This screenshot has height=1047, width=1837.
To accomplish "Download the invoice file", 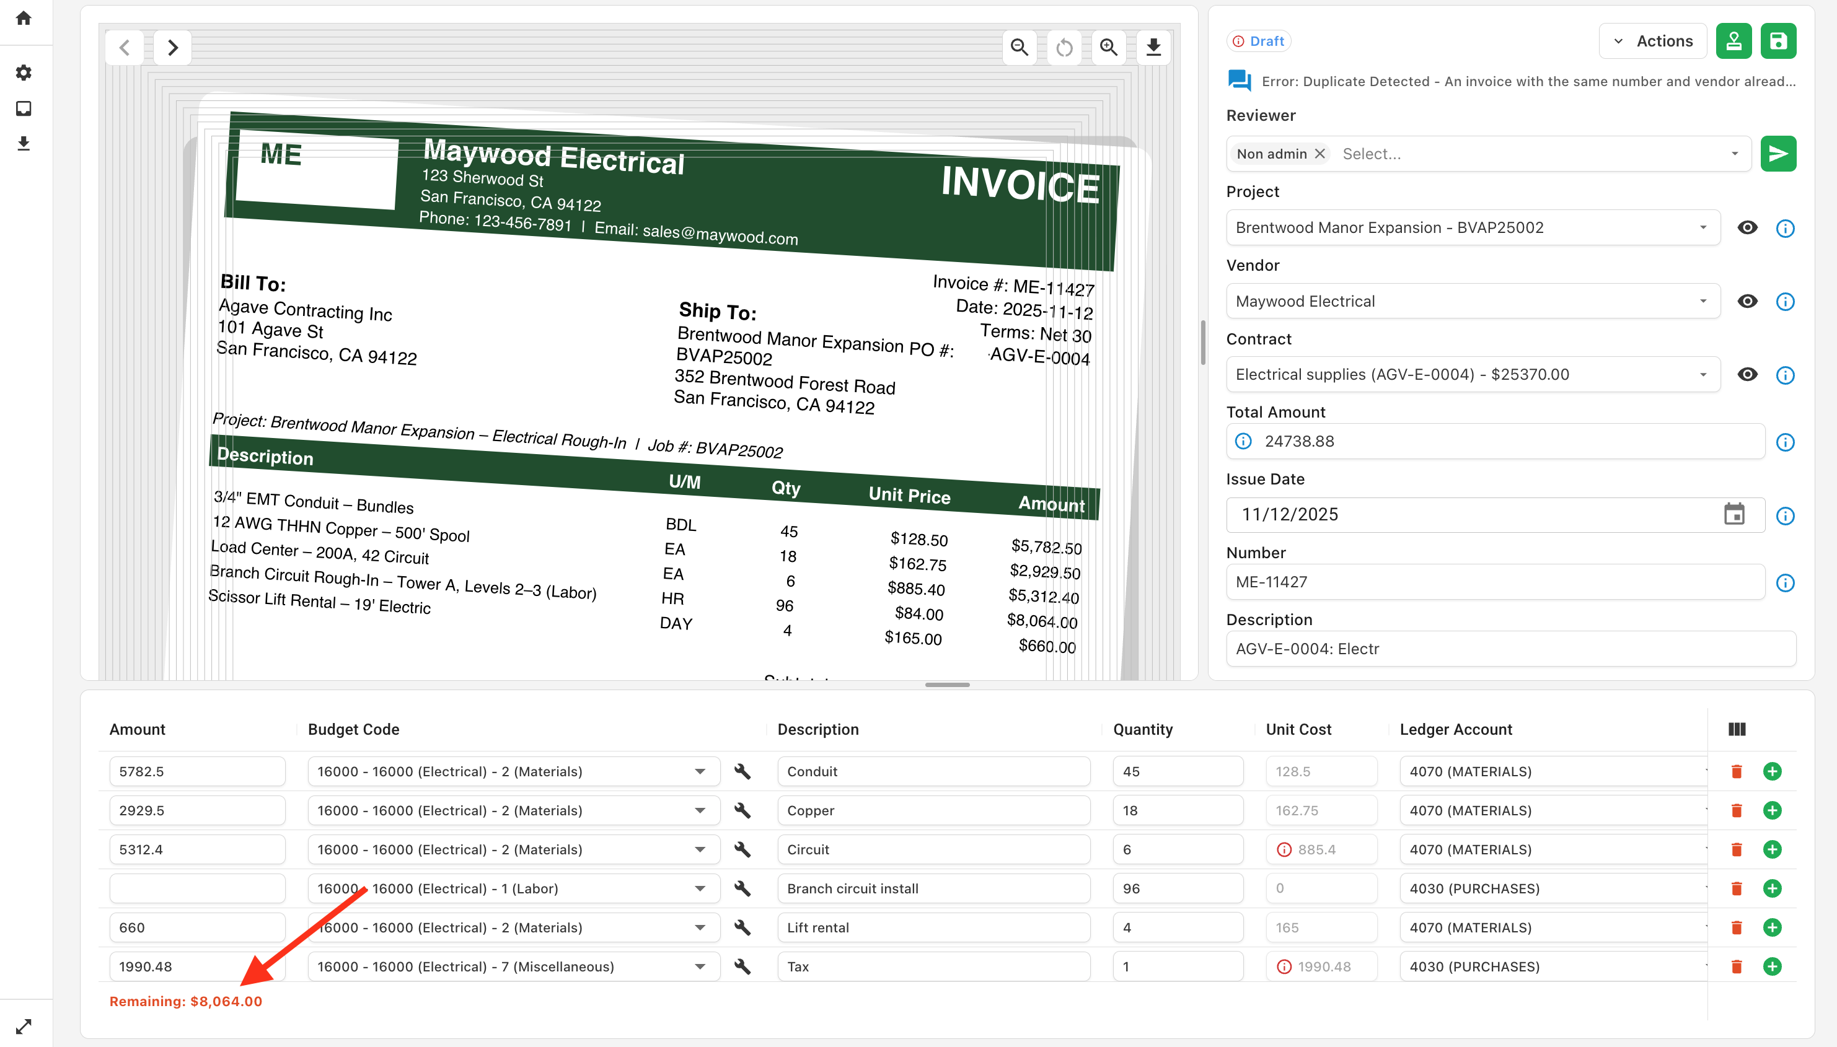I will tap(1152, 46).
